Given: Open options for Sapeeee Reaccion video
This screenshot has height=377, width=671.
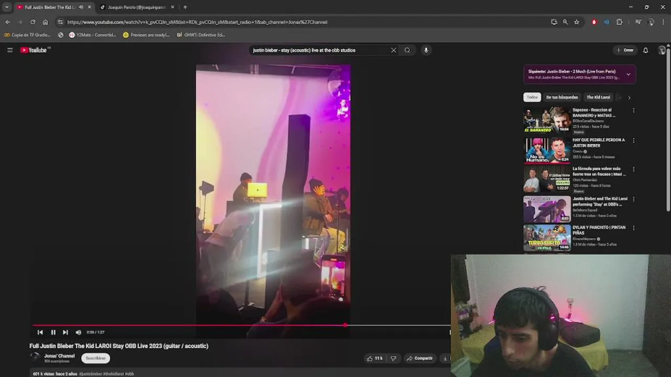Looking at the screenshot, I should click(634, 110).
